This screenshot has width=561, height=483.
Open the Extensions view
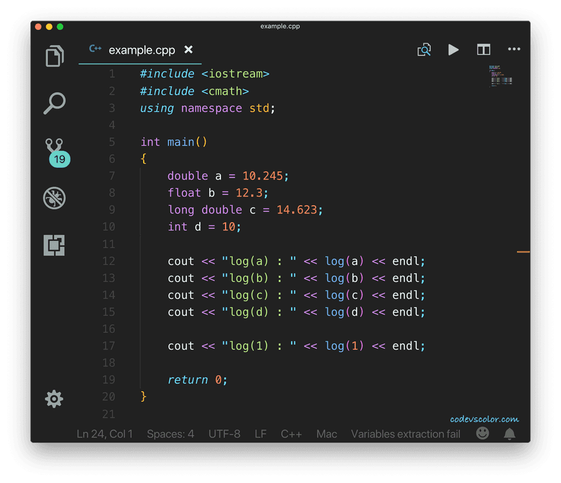54,246
